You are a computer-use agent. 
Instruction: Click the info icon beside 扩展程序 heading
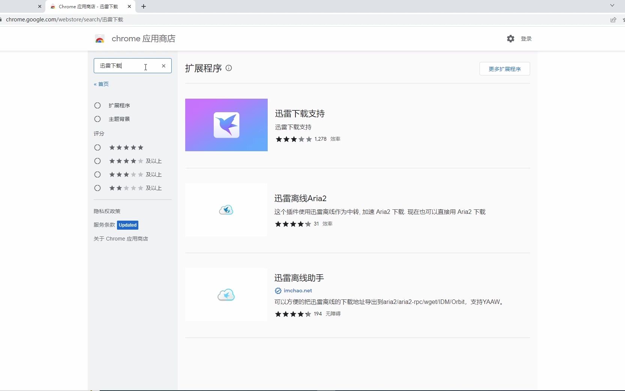(229, 68)
